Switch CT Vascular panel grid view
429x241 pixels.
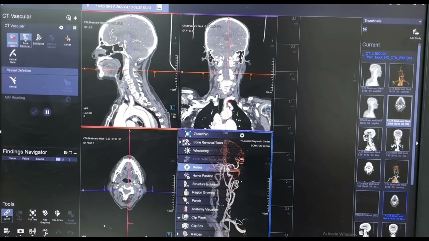tap(75, 28)
